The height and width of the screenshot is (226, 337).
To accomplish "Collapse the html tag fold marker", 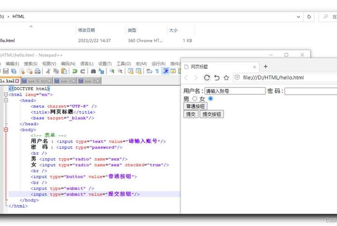I will point(6,94).
